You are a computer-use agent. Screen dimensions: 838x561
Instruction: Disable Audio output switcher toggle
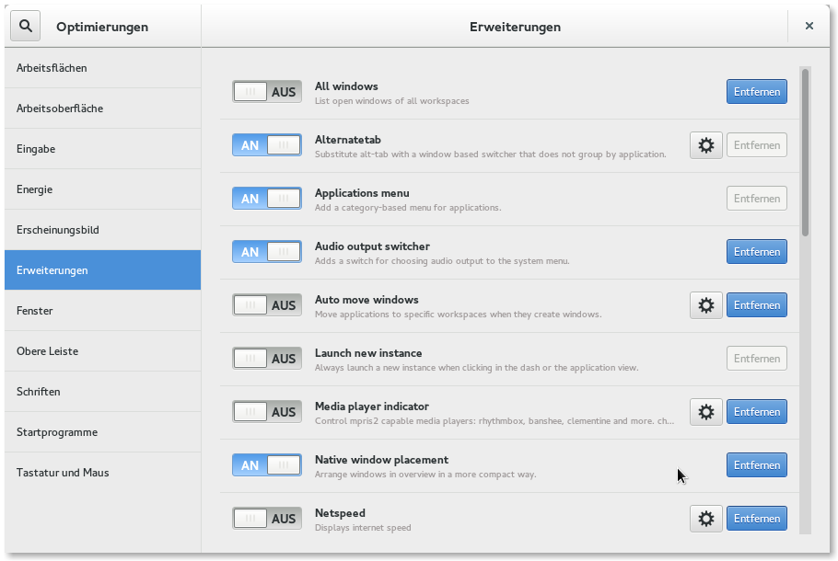tap(267, 251)
